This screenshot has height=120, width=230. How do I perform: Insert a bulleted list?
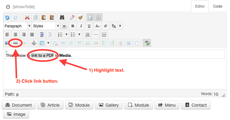(x=73, y=35)
